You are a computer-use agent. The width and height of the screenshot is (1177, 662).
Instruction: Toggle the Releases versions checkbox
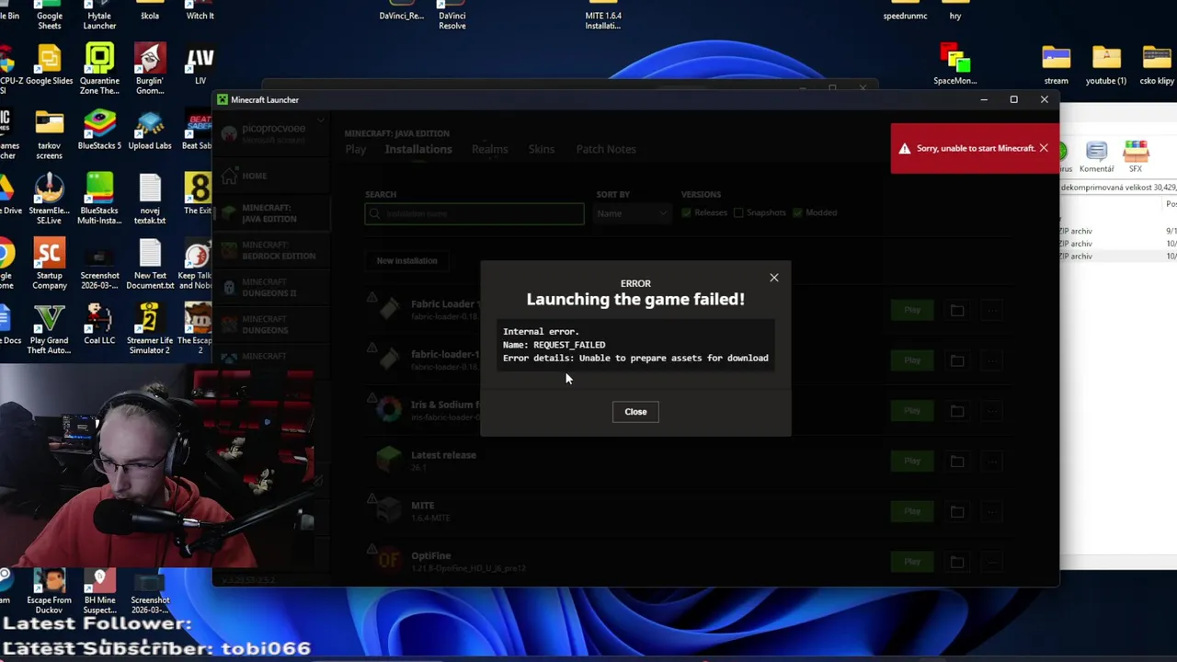click(x=686, y=213)
